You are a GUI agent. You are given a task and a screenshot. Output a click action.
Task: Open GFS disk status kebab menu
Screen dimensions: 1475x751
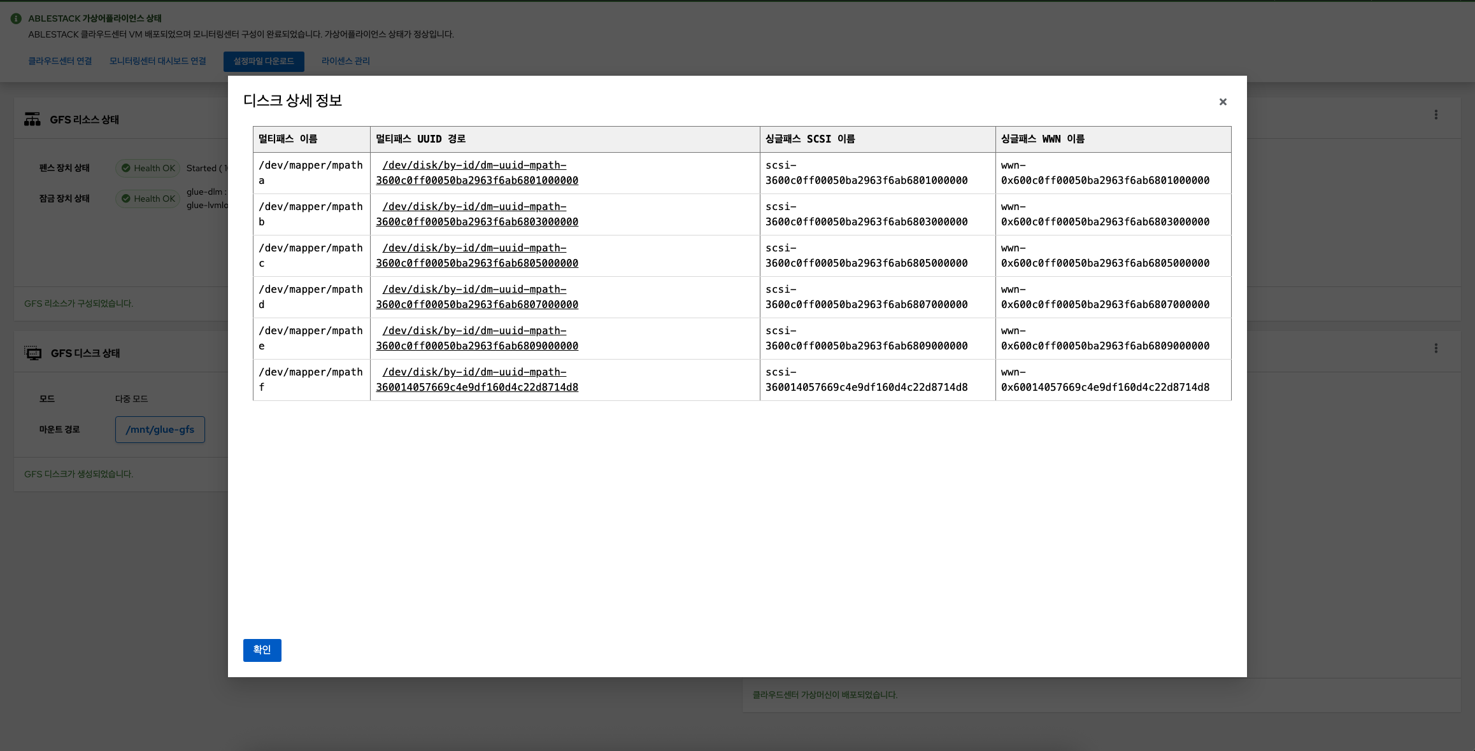(x=1436, y=348)
